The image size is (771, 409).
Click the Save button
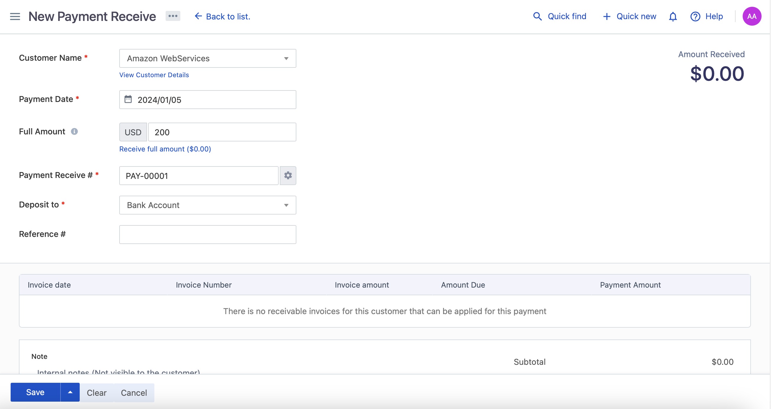click(x=35, y=392)
